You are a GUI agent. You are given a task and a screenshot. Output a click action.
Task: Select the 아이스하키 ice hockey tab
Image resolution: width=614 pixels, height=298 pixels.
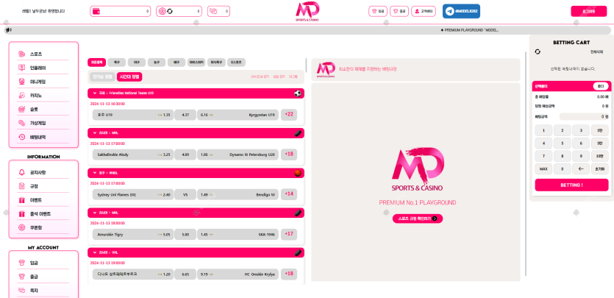pos(196,63)
